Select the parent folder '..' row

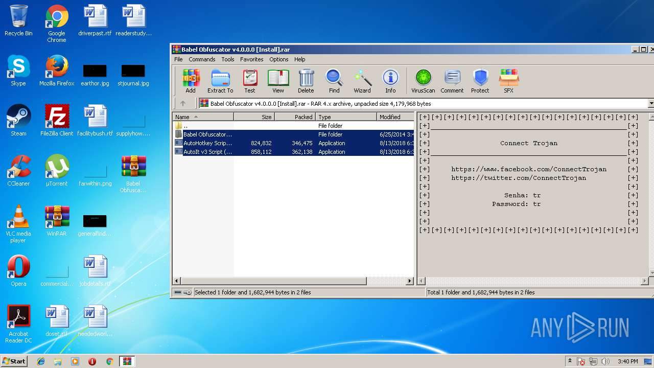click(x=294, y=126)
